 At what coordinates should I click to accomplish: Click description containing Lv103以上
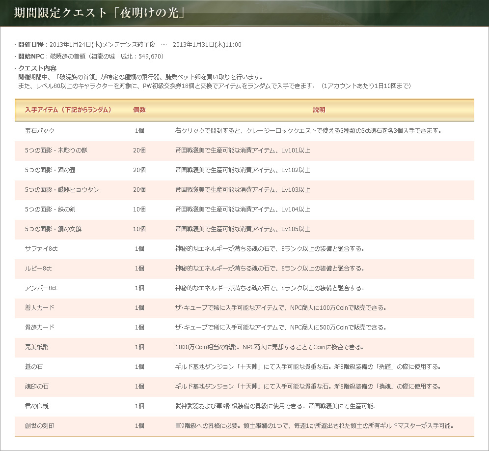[x=243, y=189]
